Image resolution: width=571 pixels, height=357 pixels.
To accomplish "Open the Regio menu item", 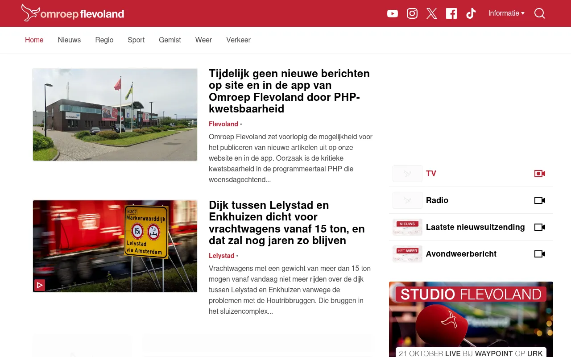I will (104, 40).
